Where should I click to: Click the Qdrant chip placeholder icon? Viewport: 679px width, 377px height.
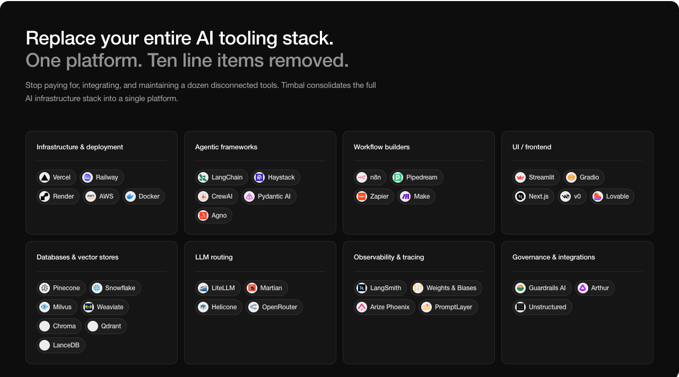pyautogui.click(x=93, y=326)
